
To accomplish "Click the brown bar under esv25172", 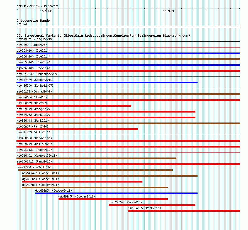I will 128,94.
